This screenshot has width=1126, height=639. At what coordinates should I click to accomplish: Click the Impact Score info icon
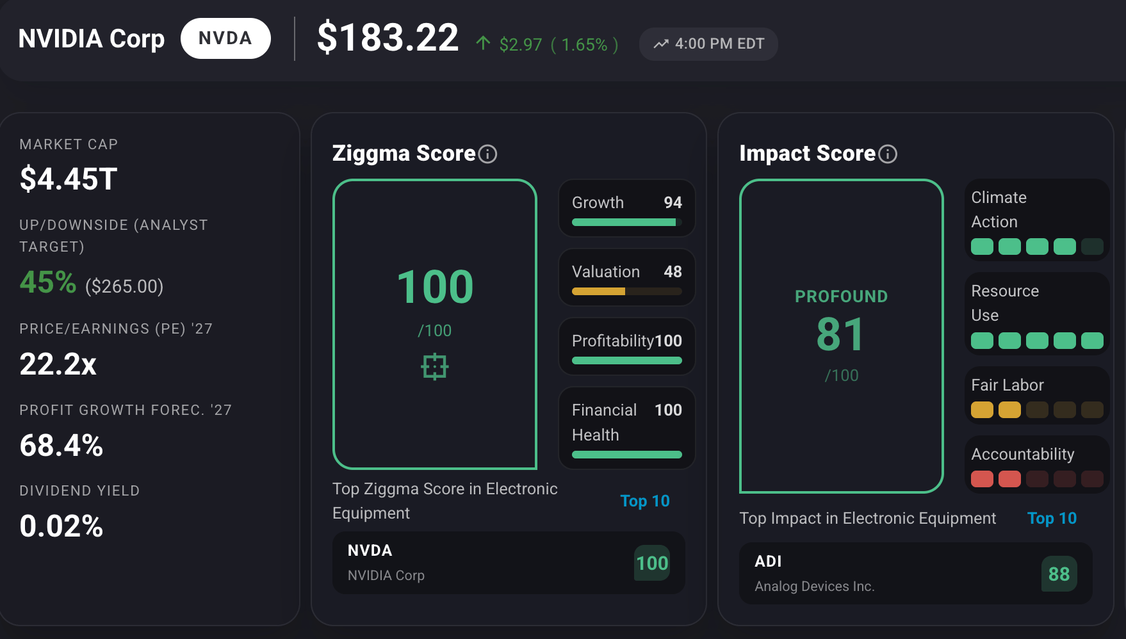pyautogui.click(x=888, y=154)
